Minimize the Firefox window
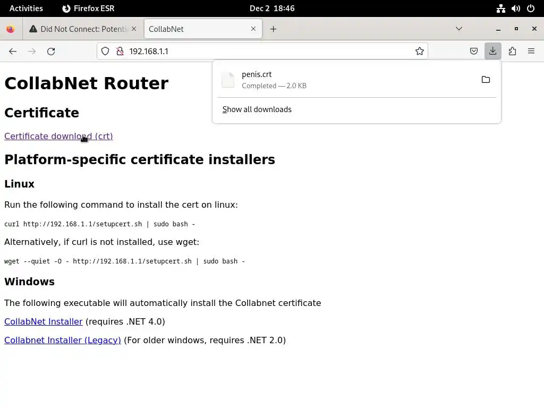This screenshot has width=544, height=408. pyautogui.click(x=498, y=29)
